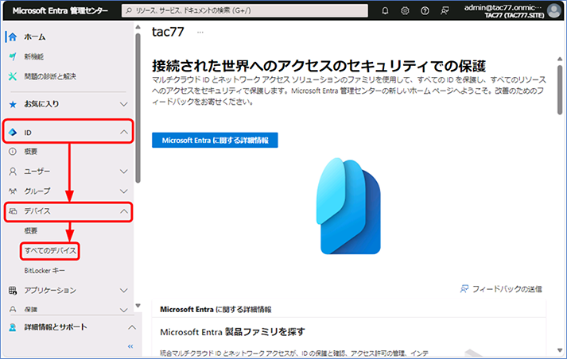This screenshot has height=359, width=567.
Task: Click Microsoft Entra に関する詳細情報 button
Action: tap(215, 140)
